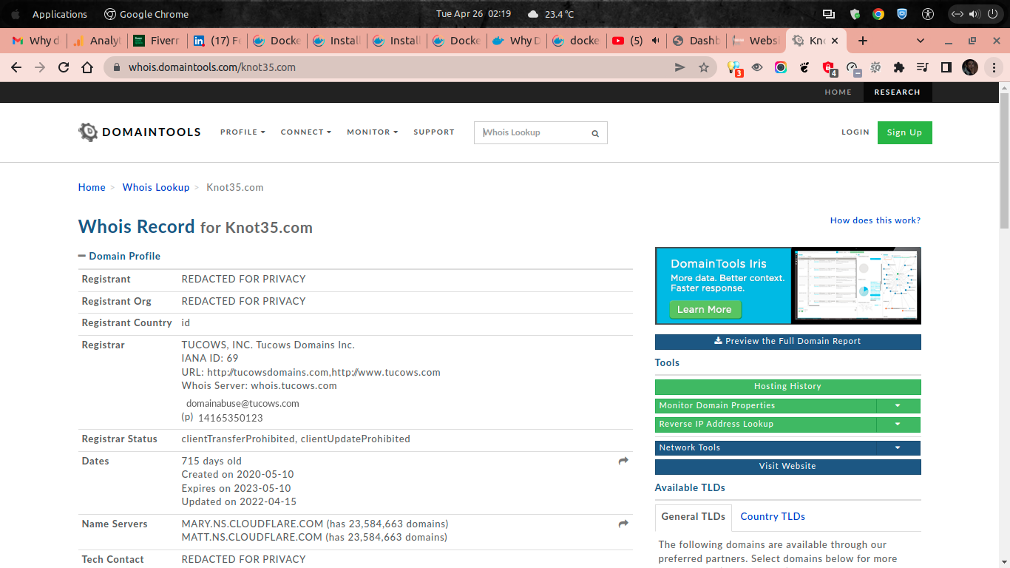1010x568 pixels.
Task: View site info via the padlock icon
Action: tap(115, 67)
